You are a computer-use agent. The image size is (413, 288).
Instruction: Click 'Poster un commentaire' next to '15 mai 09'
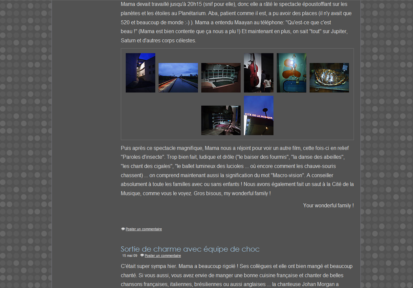pyautogui.click(x=163, y=256)
